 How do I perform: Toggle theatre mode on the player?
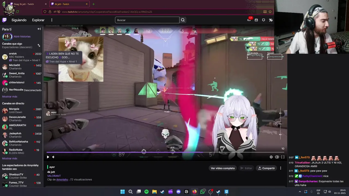pos(277,157)
